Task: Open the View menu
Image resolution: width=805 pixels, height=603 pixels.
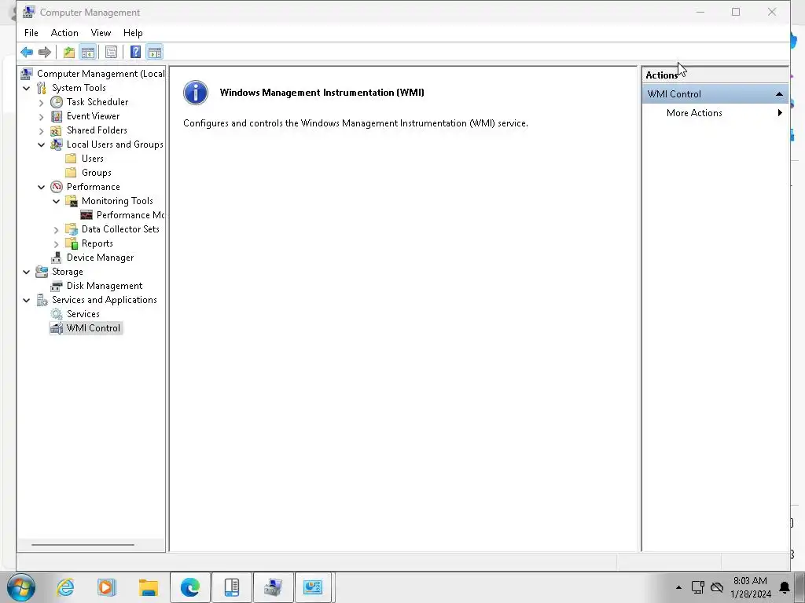Action: coord(101,33)
